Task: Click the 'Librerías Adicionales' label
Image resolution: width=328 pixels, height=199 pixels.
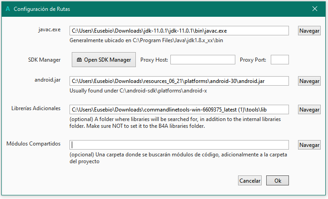Action: point(36,108)
